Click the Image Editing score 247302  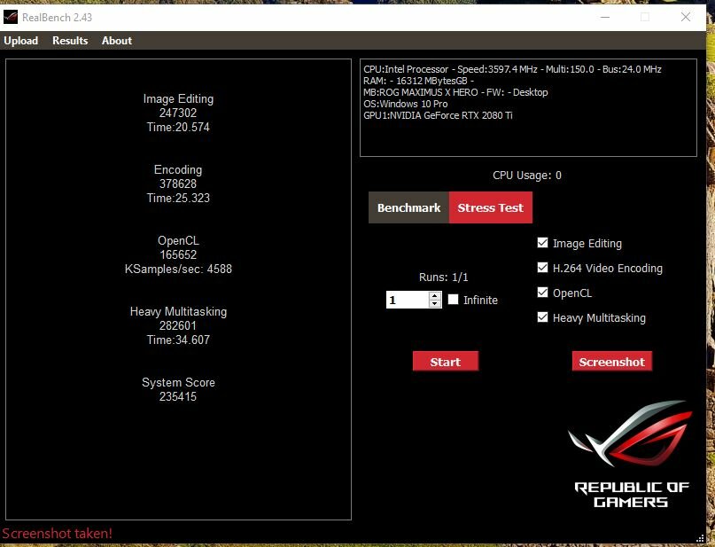178,113
